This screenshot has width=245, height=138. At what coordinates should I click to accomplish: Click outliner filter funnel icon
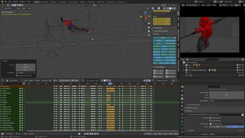pyautogui.click(x=238, y=59)
